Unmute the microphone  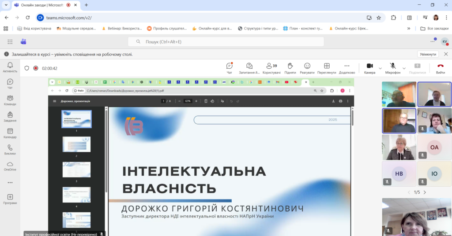click(392, 68)
